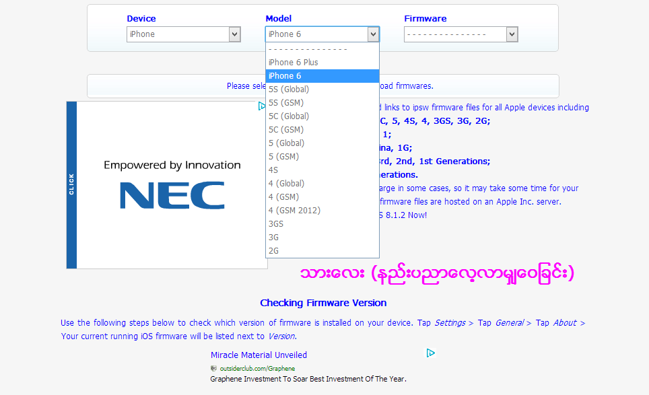
Task: Open the Device dropdown showing iPhone
Action: [x=183, y=34]
